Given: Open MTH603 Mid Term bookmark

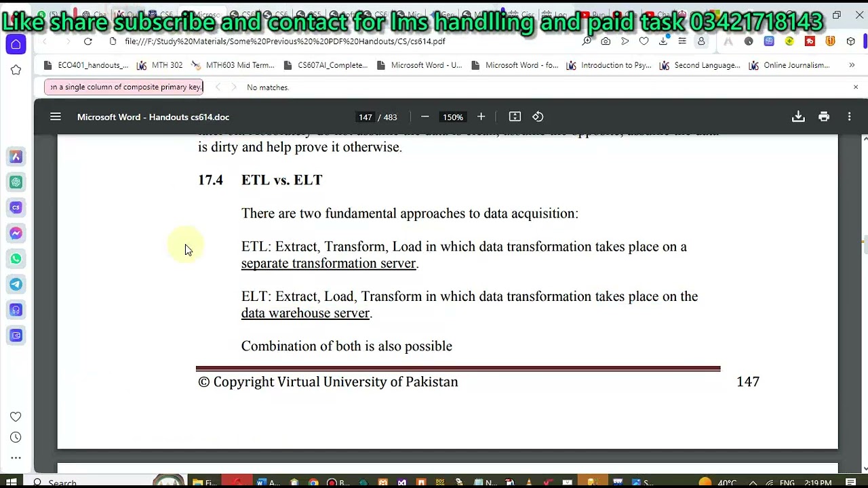Looking at the screenshot, I should click(233, 65).
